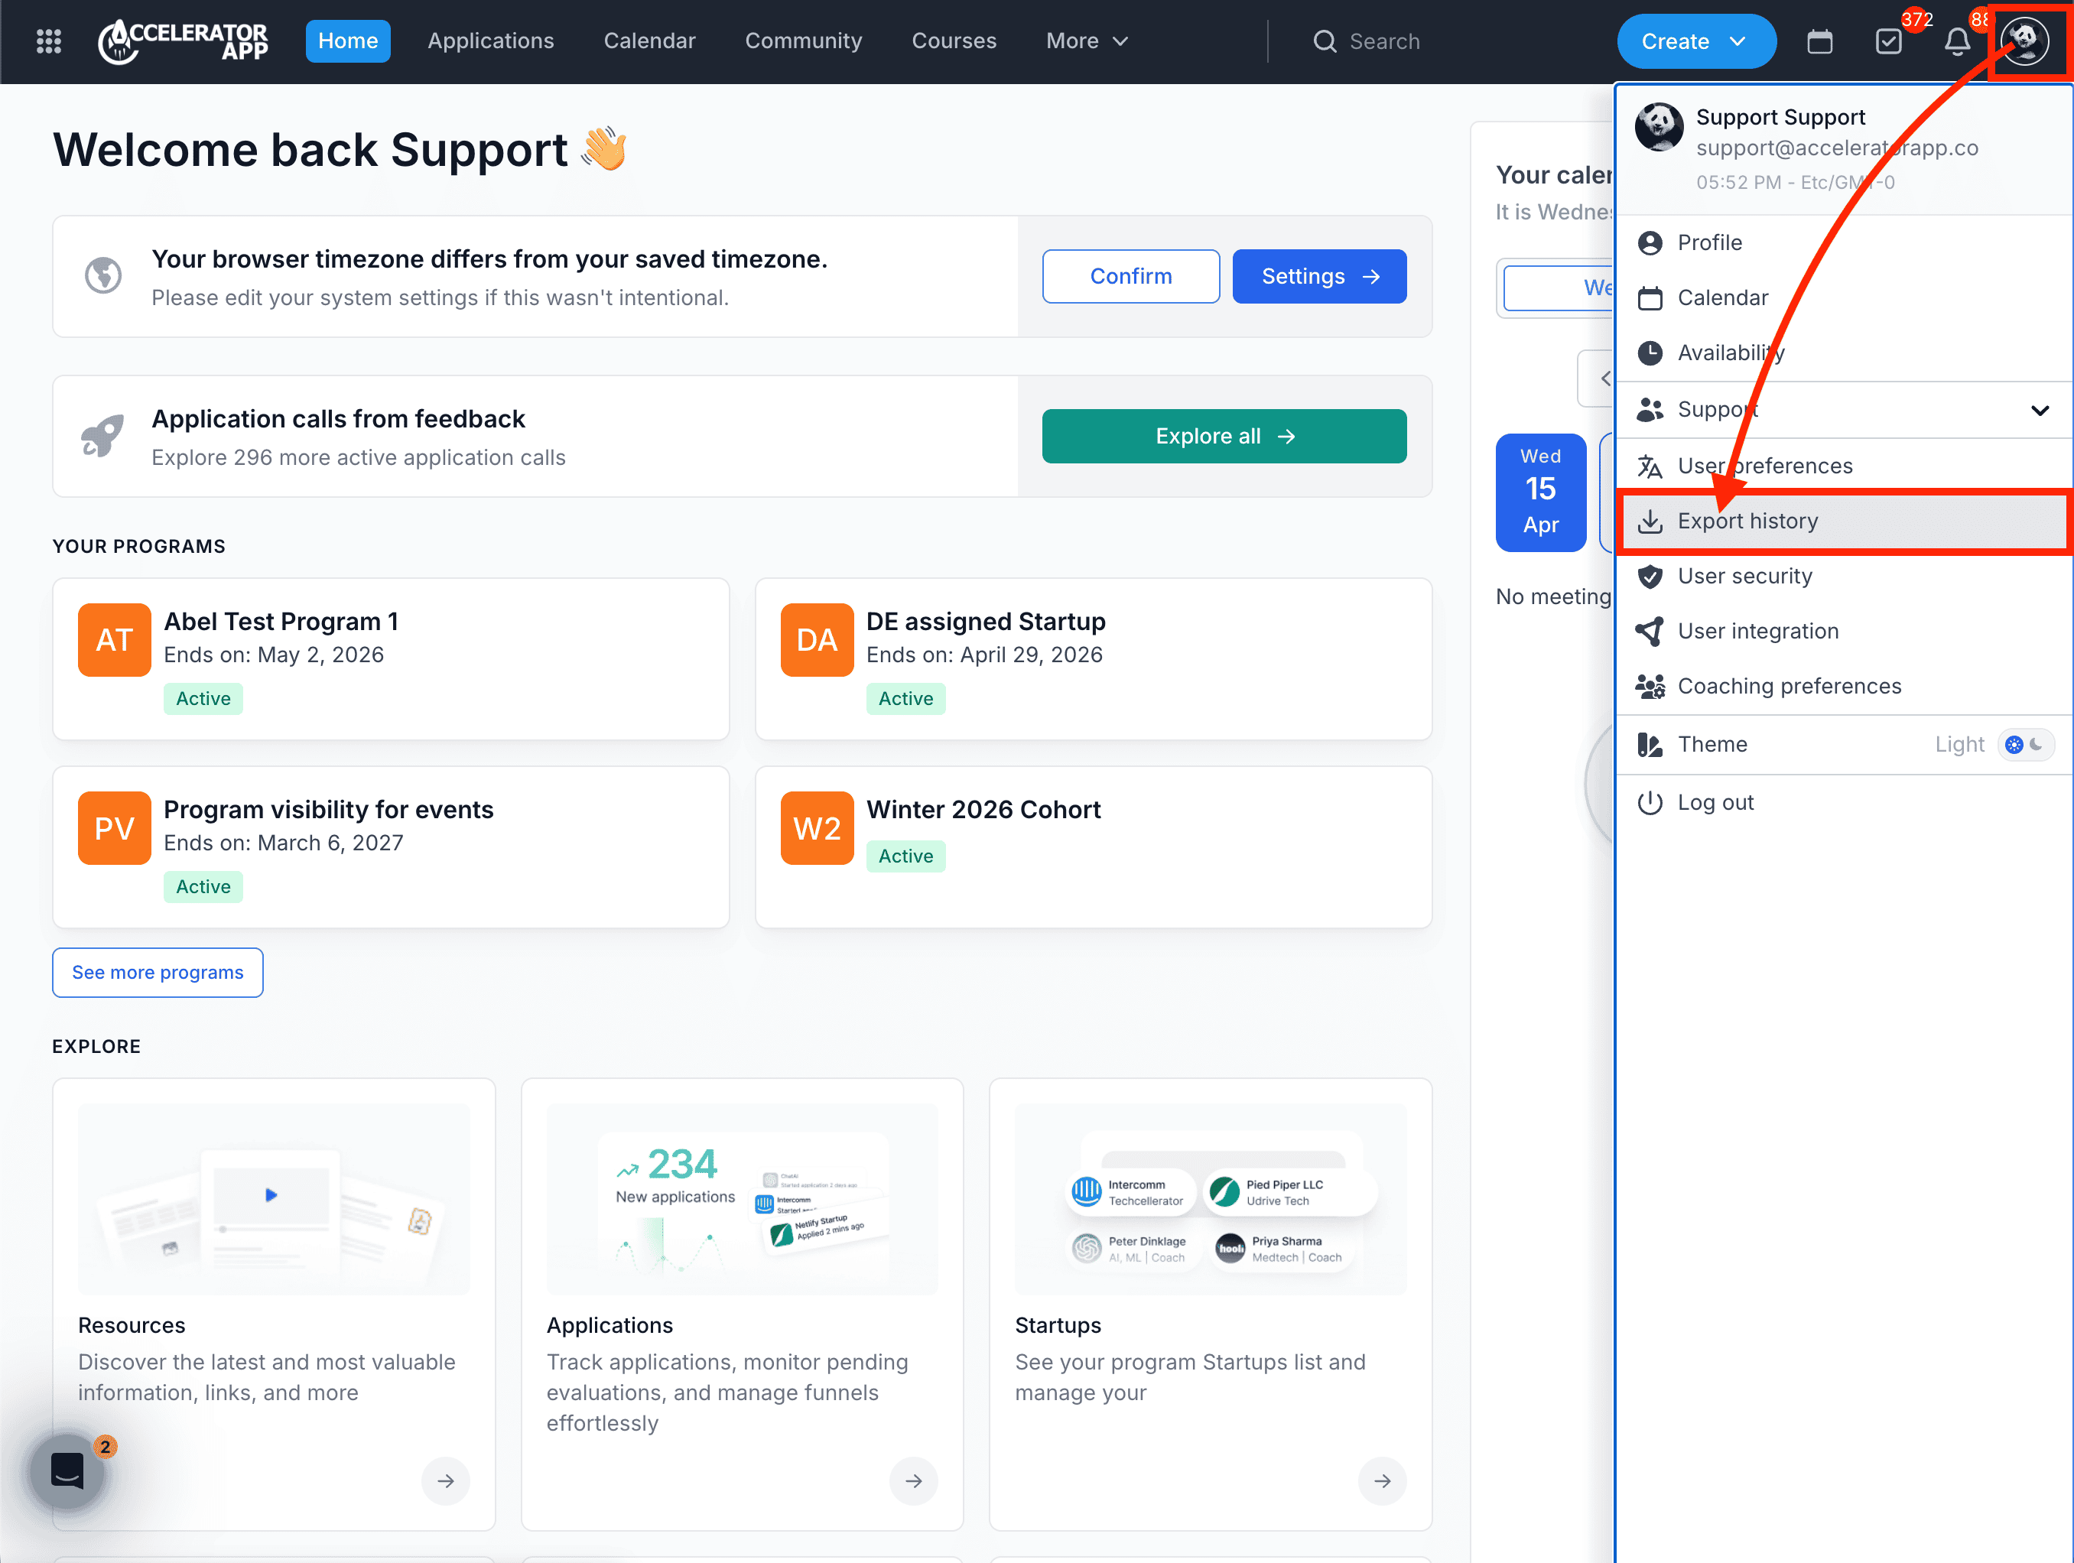Screen dimensions: 2074x1563
Task: Expand the Support section chevron
Action: [2040, 411]
